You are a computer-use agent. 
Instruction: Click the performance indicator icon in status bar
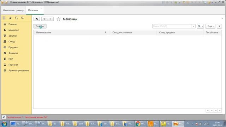click(4, 117)
